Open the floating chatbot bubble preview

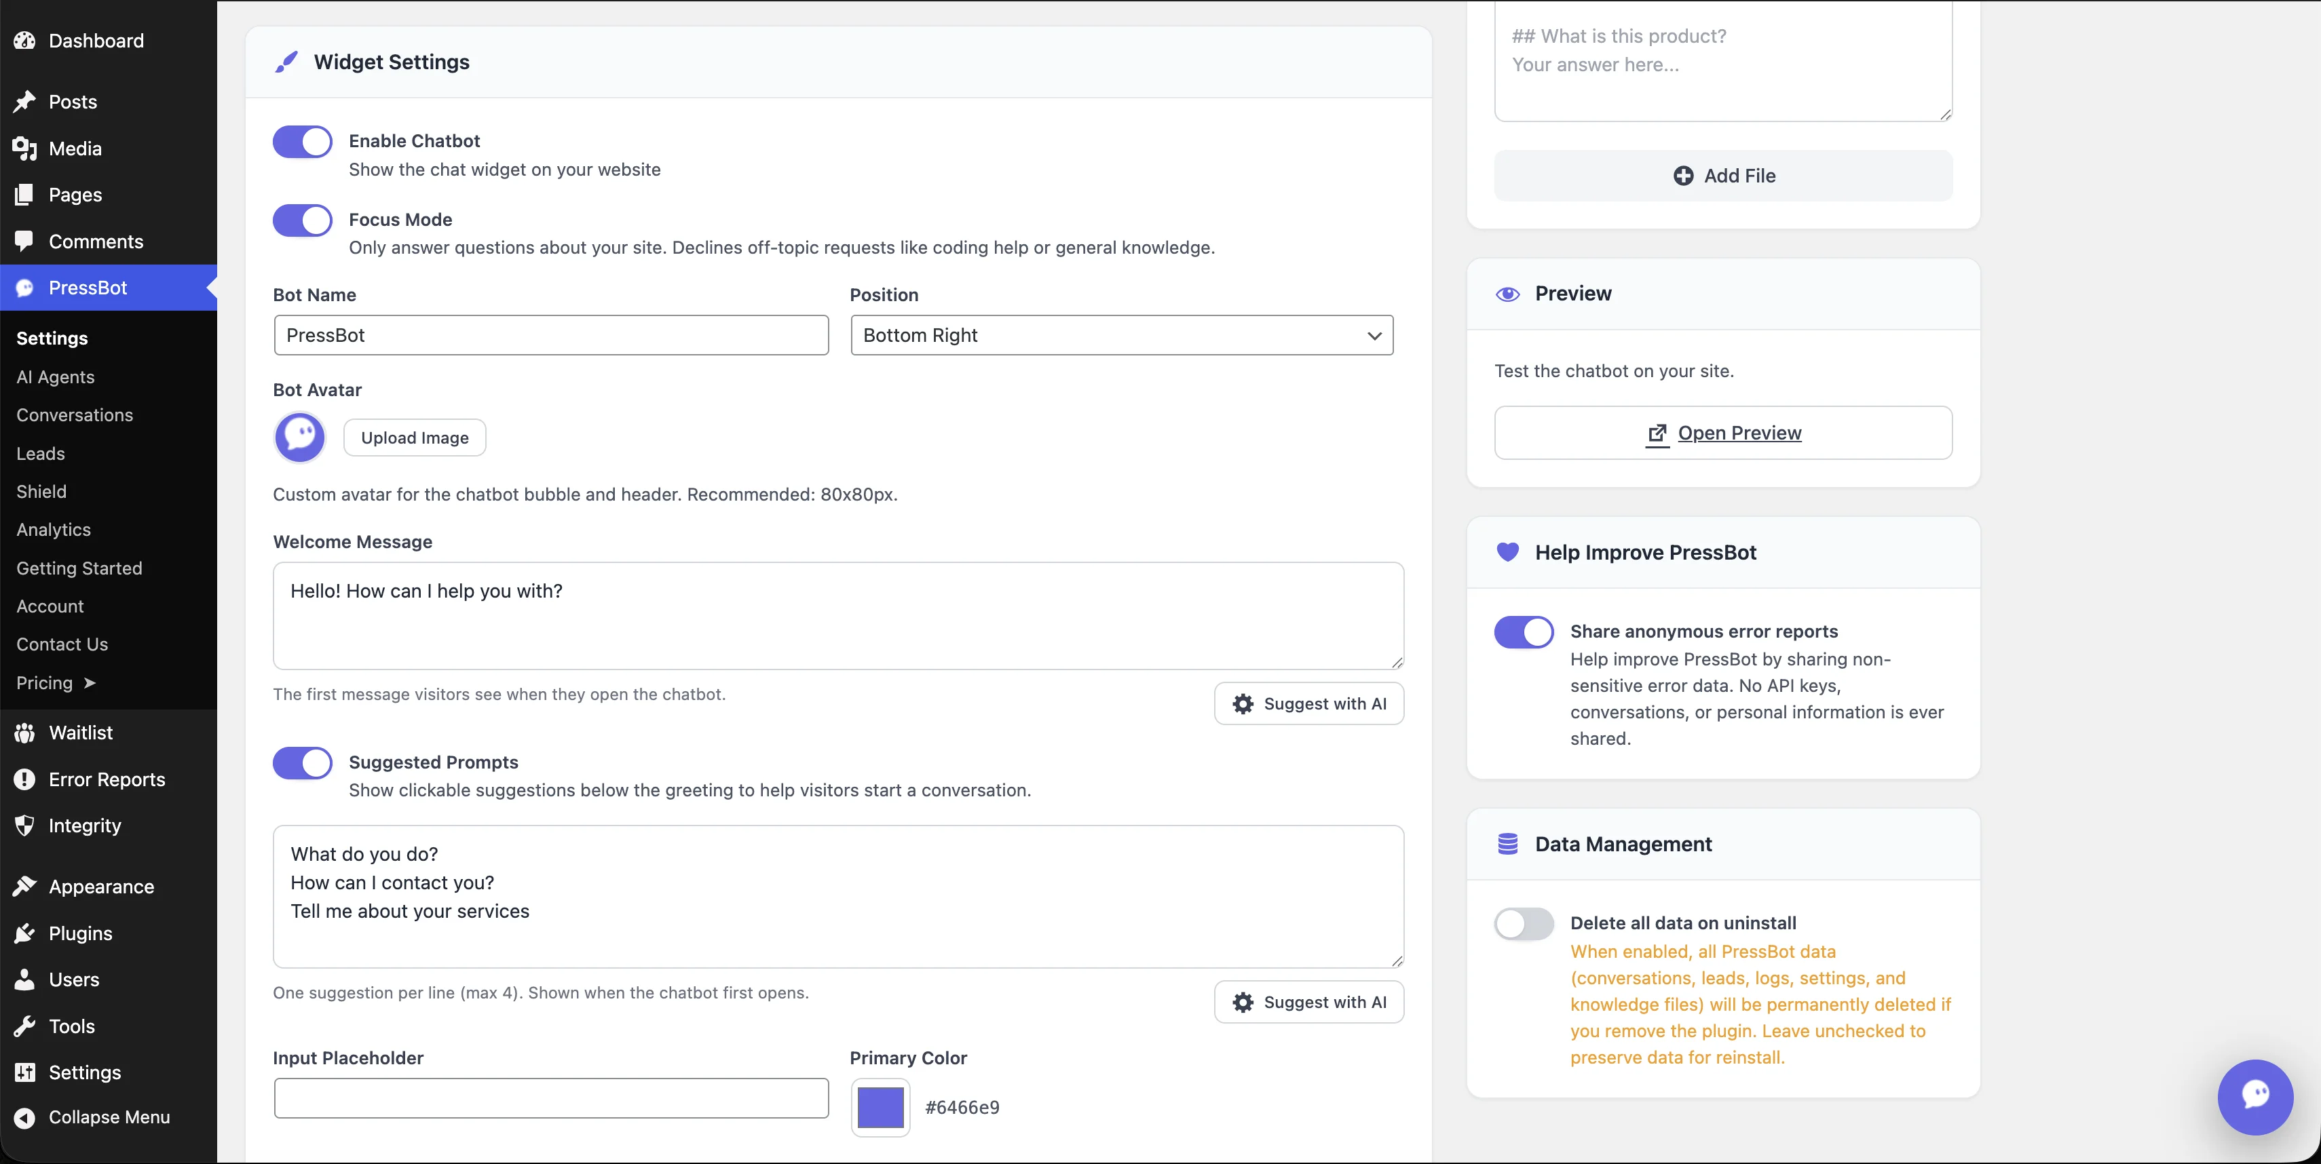tap(2255, 1096)
